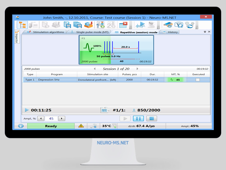Switch to the Stimulation algorithms tab
Screen dimensions: 226x170
point(46,32)
